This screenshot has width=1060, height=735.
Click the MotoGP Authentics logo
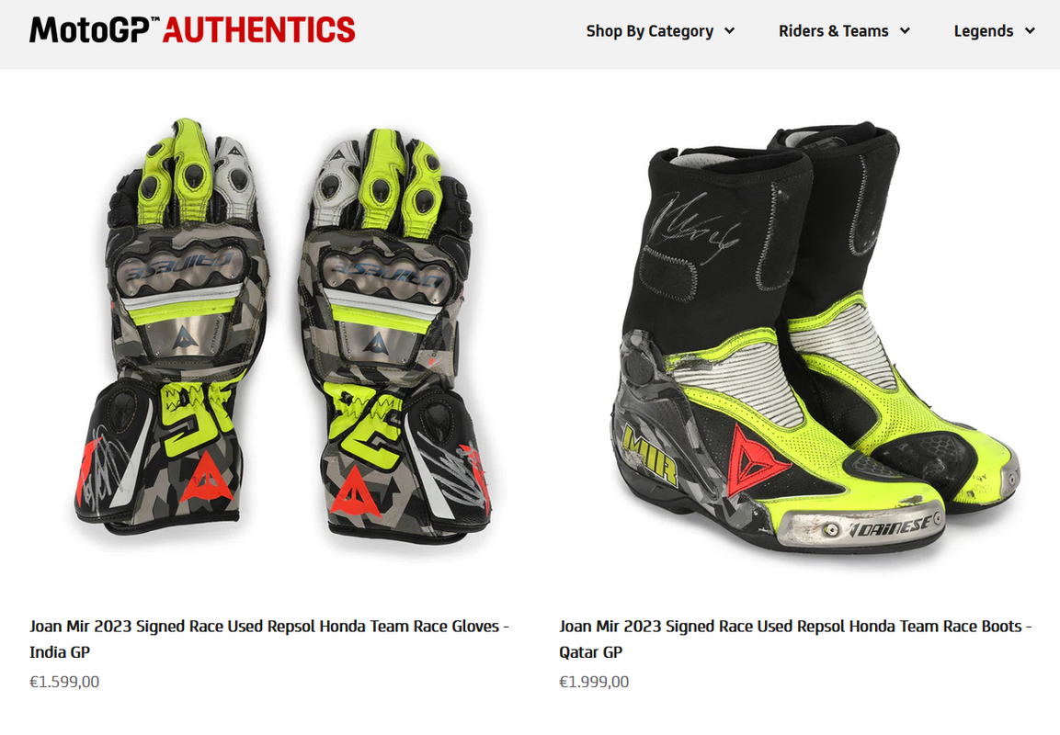click(x=192, y=30)
